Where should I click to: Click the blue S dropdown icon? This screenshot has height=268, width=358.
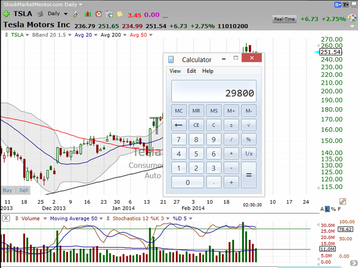338,5
